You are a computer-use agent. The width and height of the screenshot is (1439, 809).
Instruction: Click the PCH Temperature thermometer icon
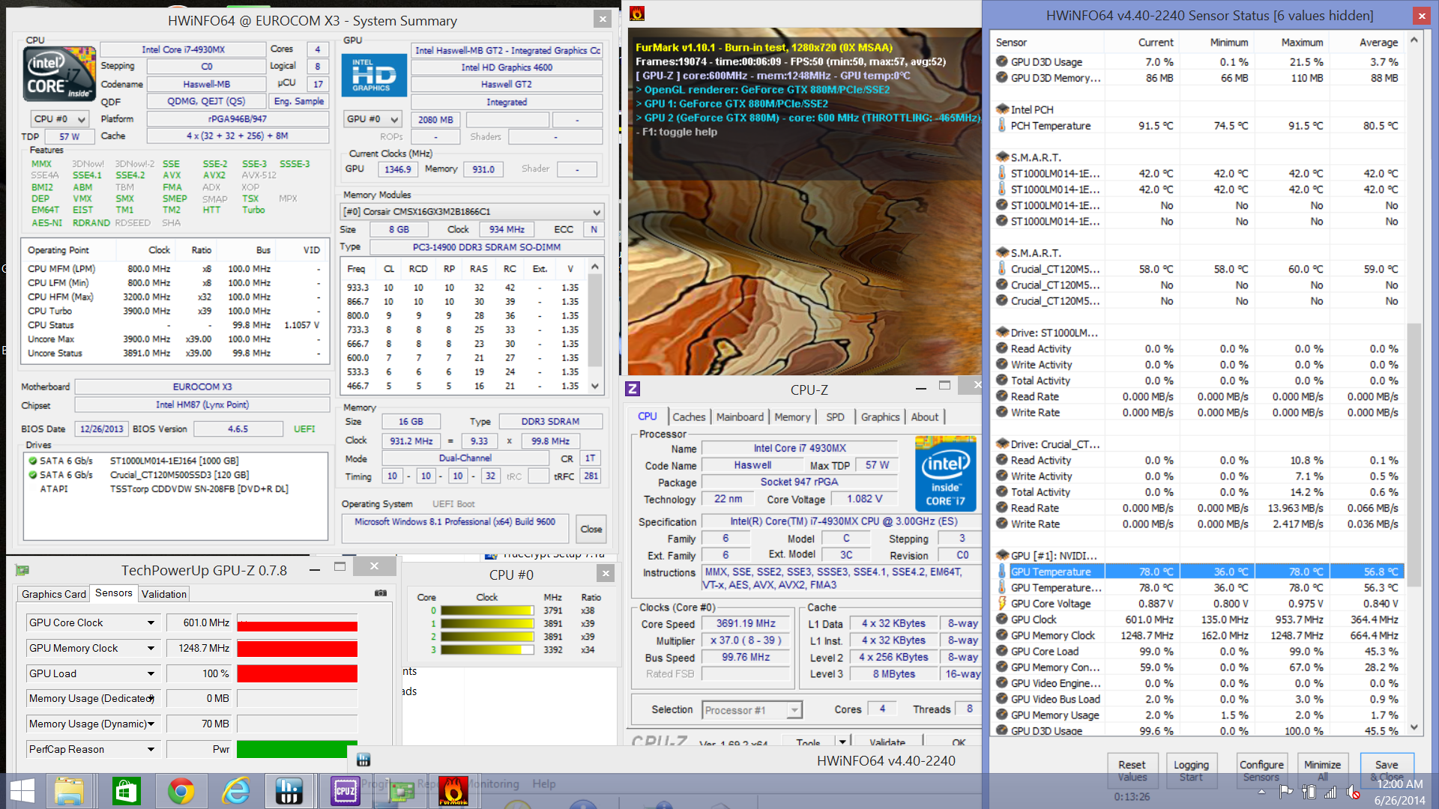coord(1002,125)
